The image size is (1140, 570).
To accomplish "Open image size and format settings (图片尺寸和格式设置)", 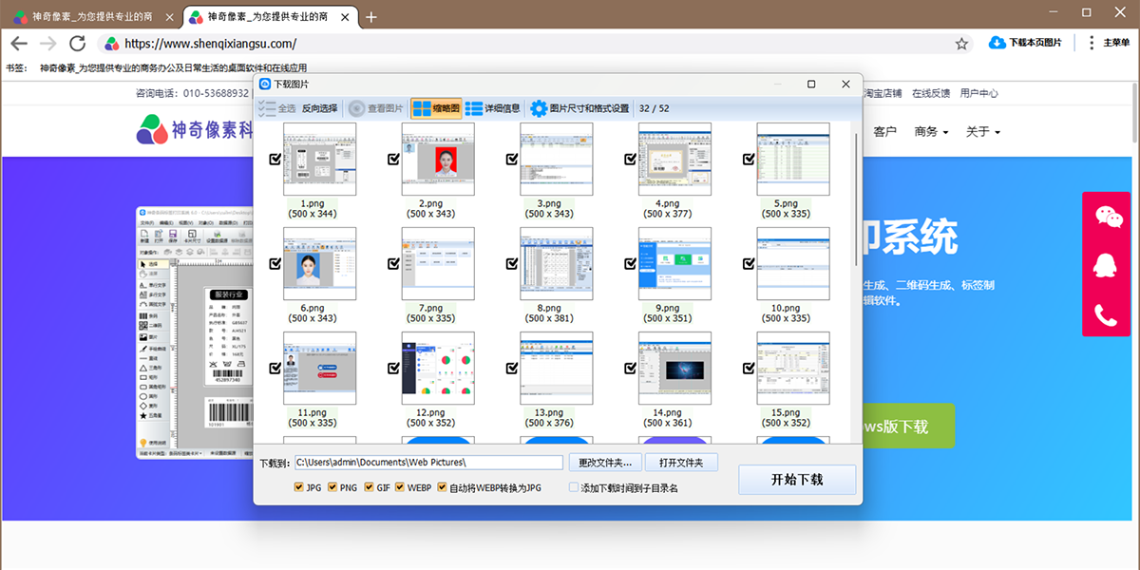I will click(x=579, y=108).
